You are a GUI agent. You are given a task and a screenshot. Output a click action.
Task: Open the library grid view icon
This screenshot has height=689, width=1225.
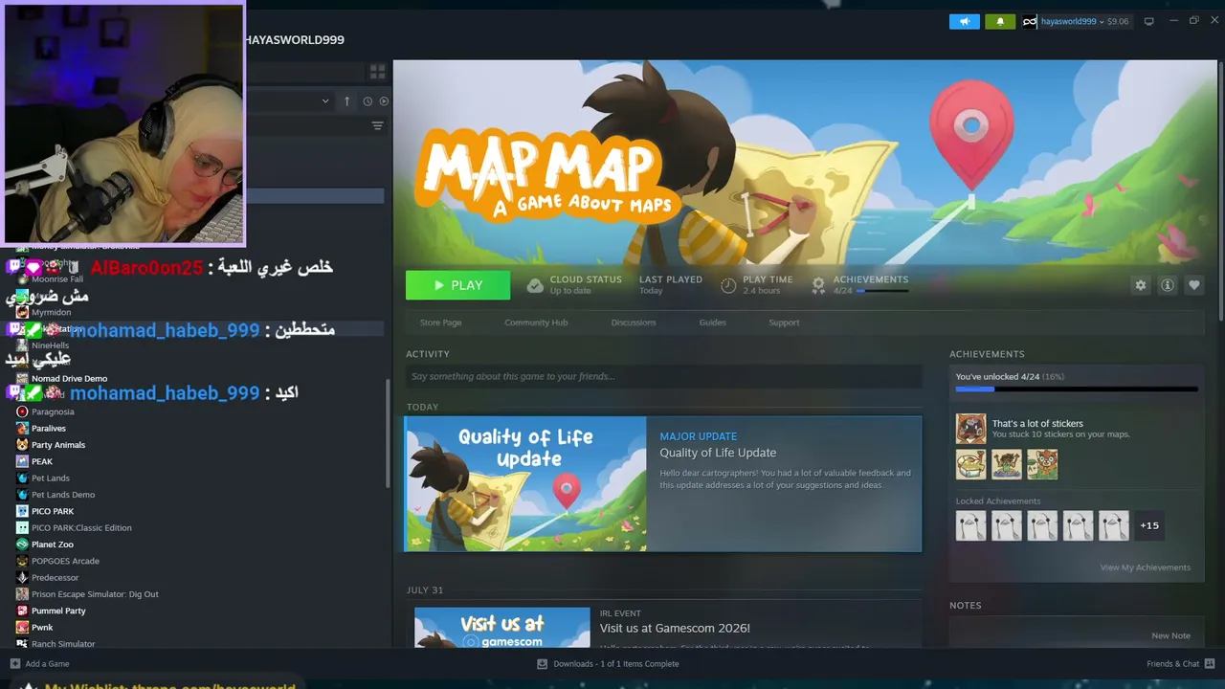pyautogui.click(x=377, y=72)
